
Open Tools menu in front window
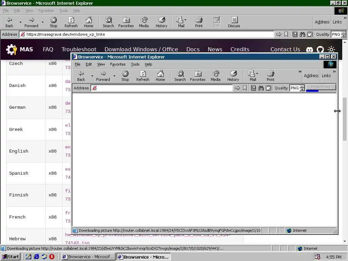point(135,64)
